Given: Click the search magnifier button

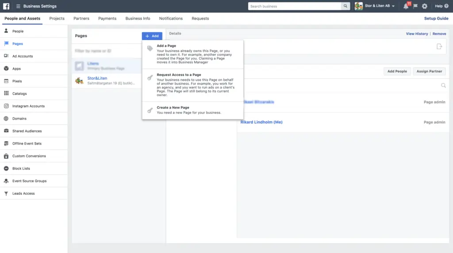Looking at the screenshot, I should 346,6.
